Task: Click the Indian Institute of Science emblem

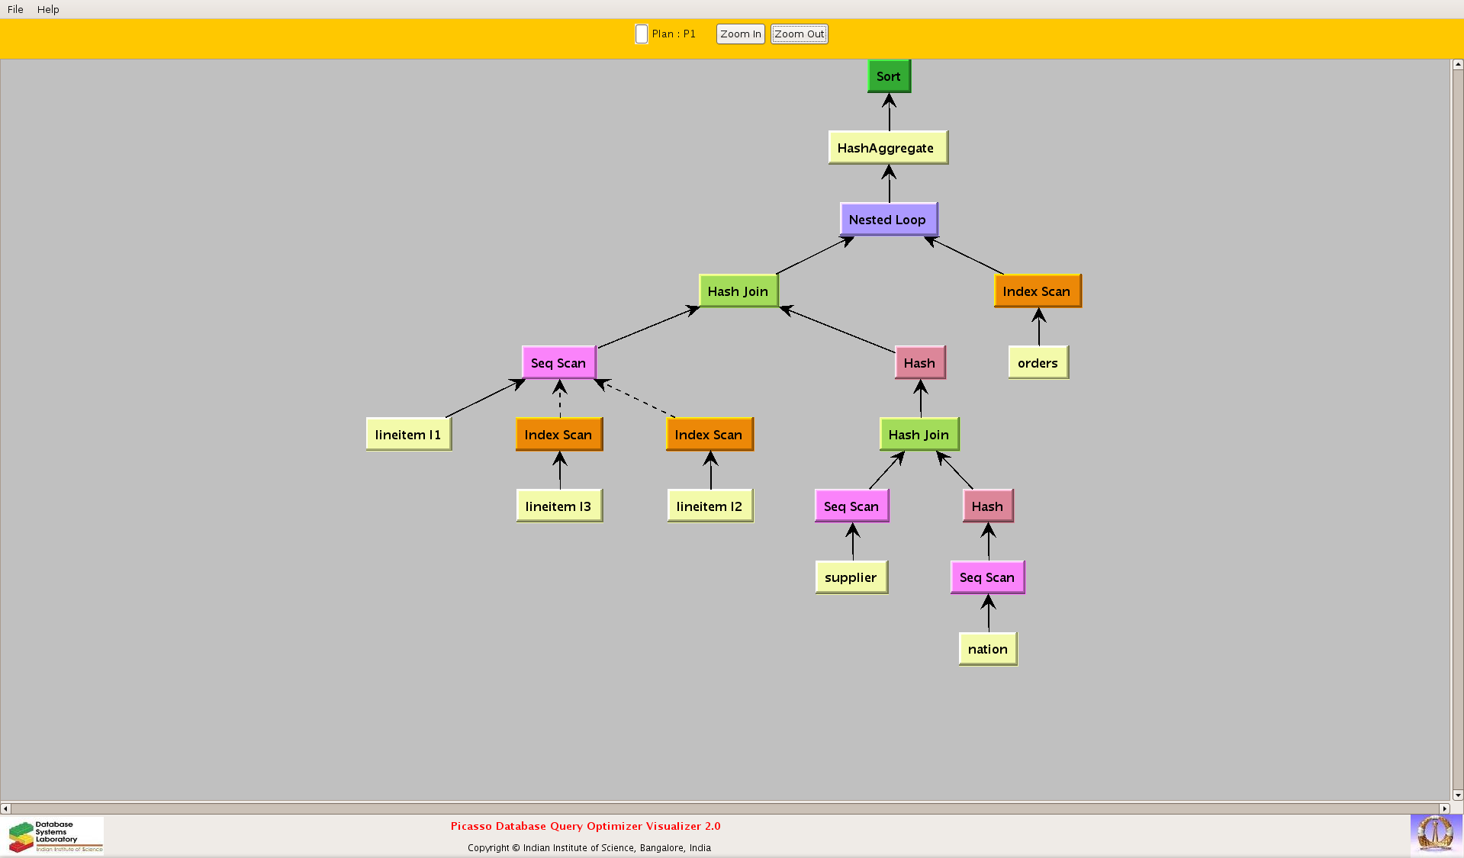Action: tap(1435, 833)
